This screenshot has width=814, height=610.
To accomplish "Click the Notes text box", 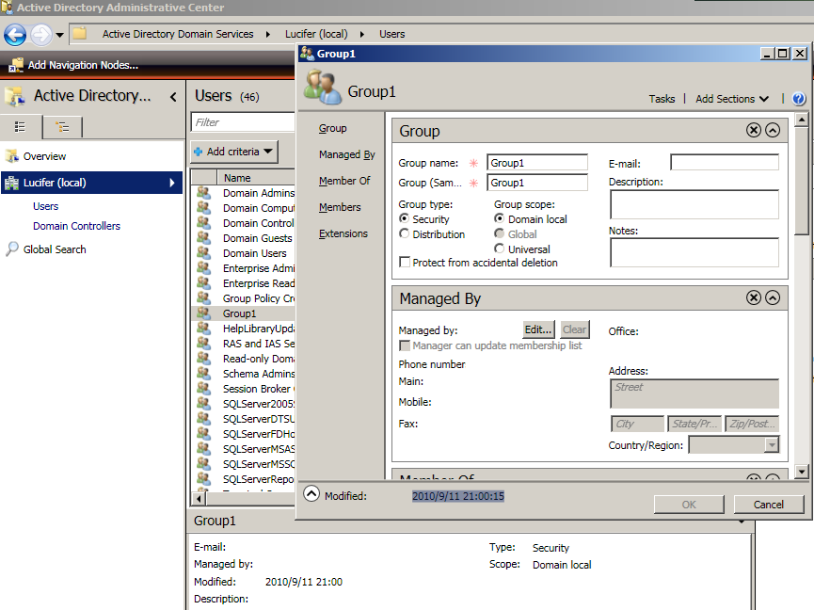I will (x=694, y=252).
